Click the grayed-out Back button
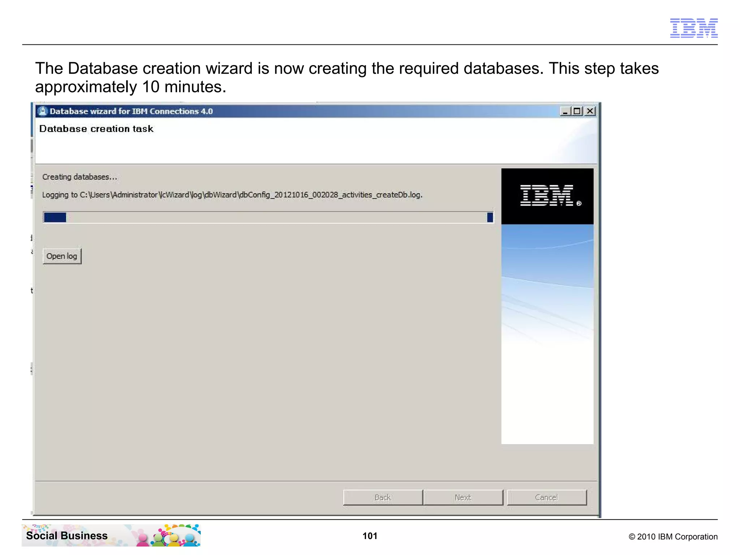The width and height of the screenshot is (740, 555). 383,498
